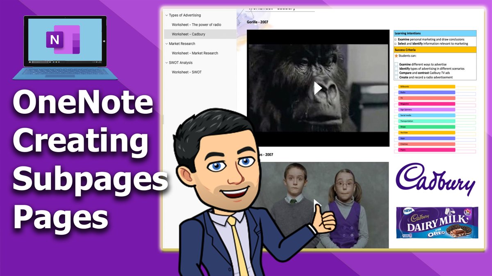Tick the Create and record radio advertisement checkbox
Viewport: 492px width, 276px height.
396,77
